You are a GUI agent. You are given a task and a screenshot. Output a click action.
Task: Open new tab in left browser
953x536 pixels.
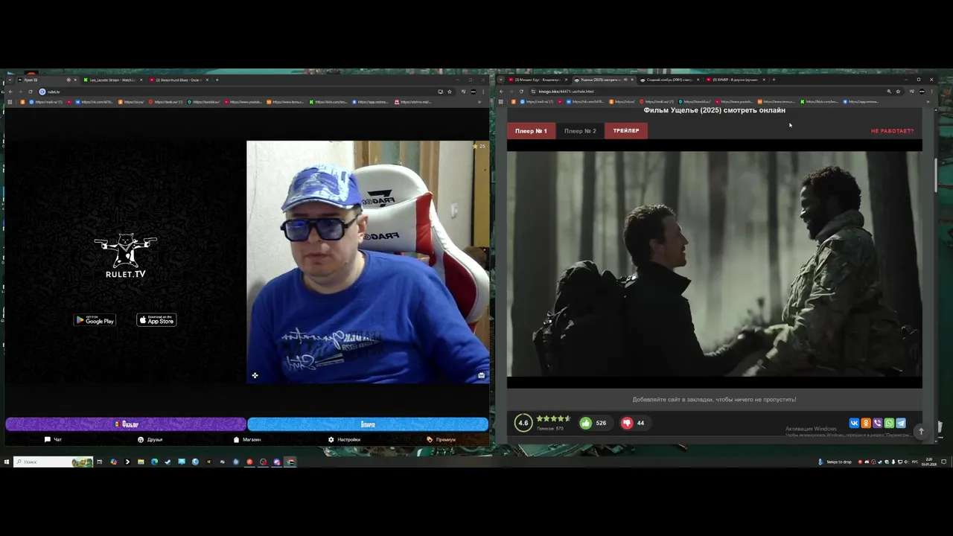(217, 80)
